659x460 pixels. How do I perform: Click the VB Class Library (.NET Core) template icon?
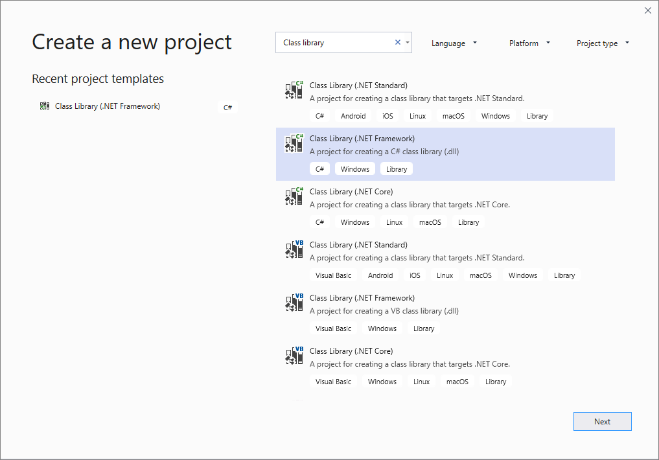293,356
